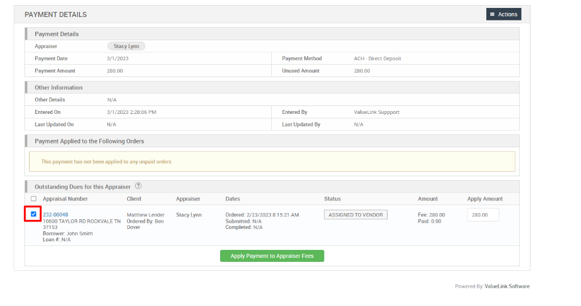Click the PAYMENT DETAILS page title

click(x=56, y=14)
